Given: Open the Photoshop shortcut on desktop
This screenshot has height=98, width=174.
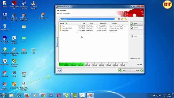Looking at the screenshot, I should [x=24, y=5].
